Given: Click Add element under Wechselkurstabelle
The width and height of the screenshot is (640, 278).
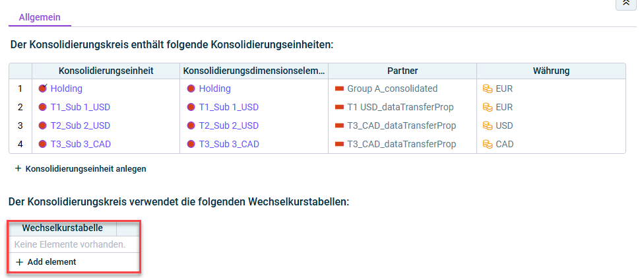Looking at the screenshot, I should click(x=46, y=261).
